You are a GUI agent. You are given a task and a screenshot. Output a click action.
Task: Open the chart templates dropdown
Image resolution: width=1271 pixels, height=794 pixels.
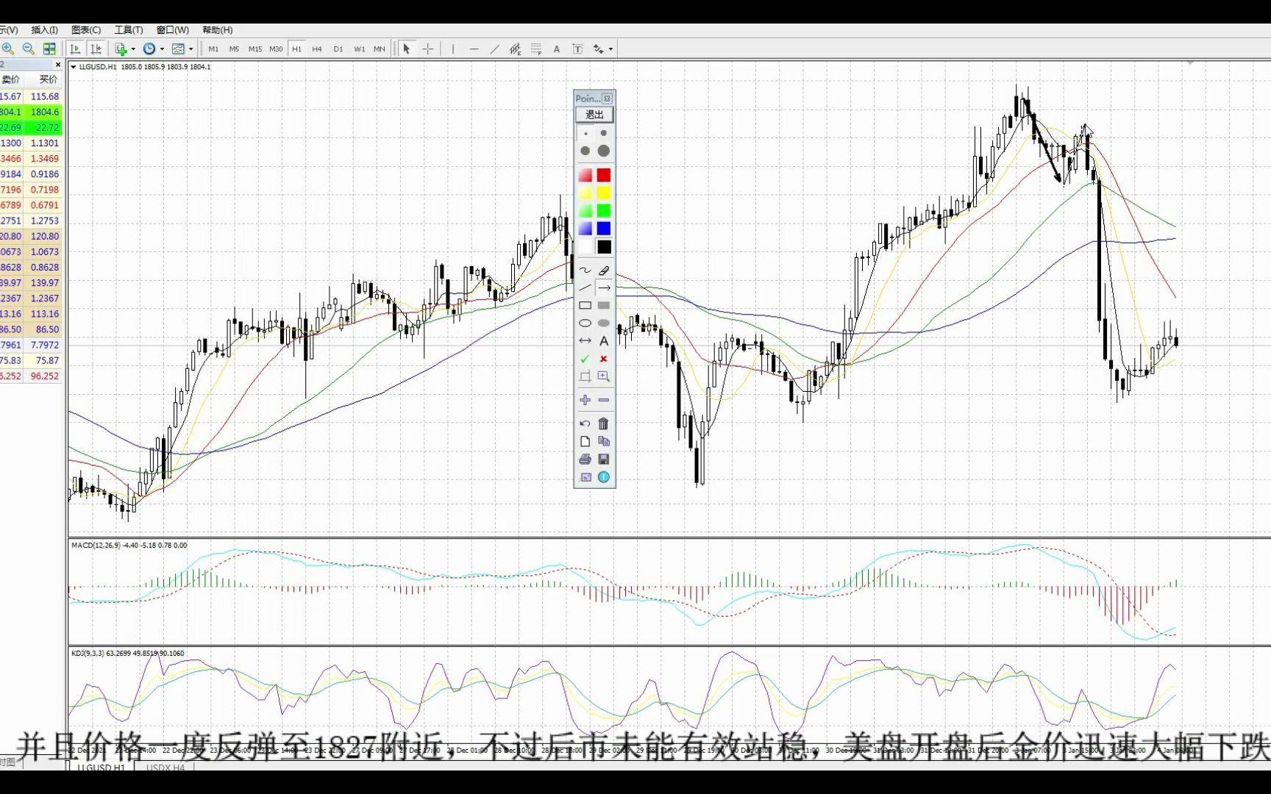tap(191, 49)
